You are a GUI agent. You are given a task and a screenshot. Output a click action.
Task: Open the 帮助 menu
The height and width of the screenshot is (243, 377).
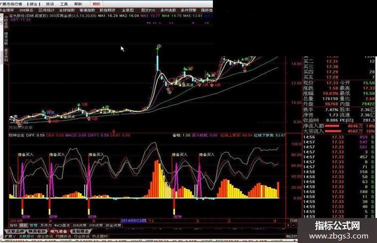[x=78, y=4]
